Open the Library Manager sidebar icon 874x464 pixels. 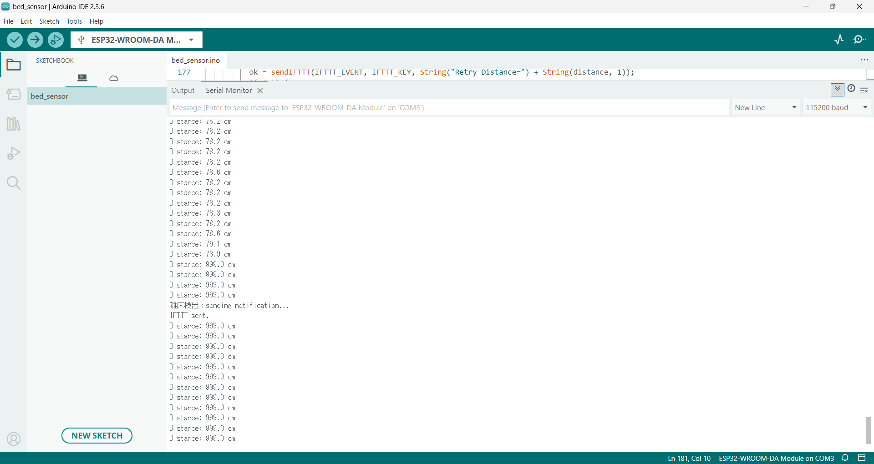[x=14, y=124]
